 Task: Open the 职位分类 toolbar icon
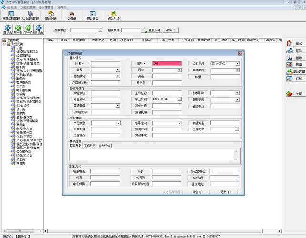[92, 16]
